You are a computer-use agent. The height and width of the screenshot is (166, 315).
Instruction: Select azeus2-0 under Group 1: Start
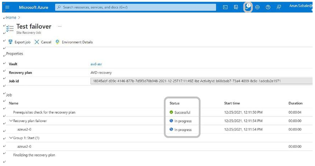(24, 146)
